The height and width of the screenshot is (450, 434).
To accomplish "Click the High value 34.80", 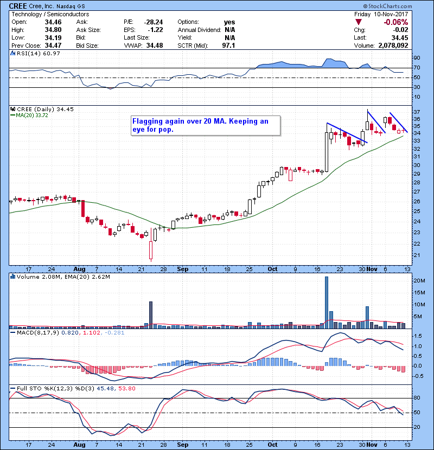I will [x=53, y=30].
